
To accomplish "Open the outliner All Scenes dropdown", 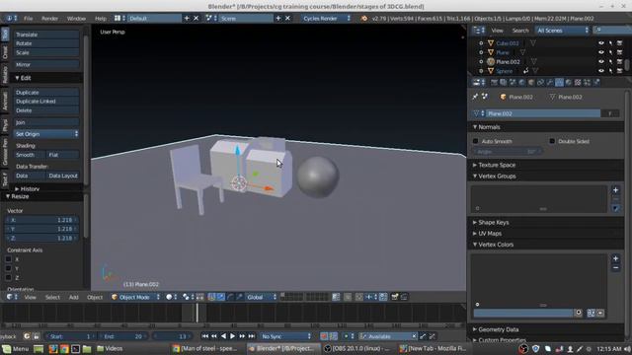I will (x=562, y=31).
